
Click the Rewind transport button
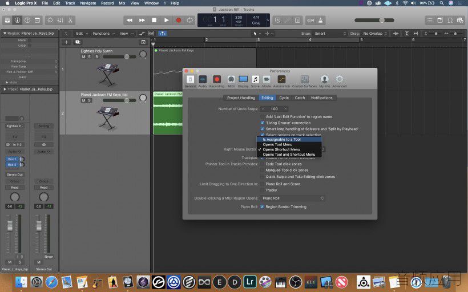(x=130, y=21)
